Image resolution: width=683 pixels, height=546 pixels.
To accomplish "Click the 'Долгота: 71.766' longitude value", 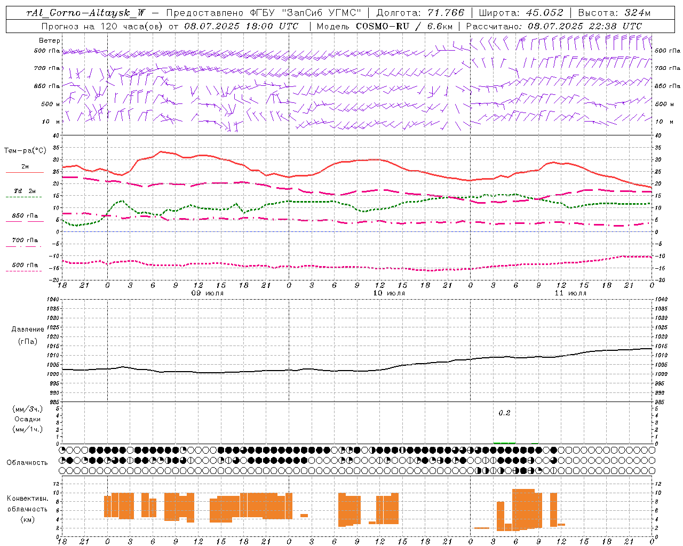I will tap(420, 13).
